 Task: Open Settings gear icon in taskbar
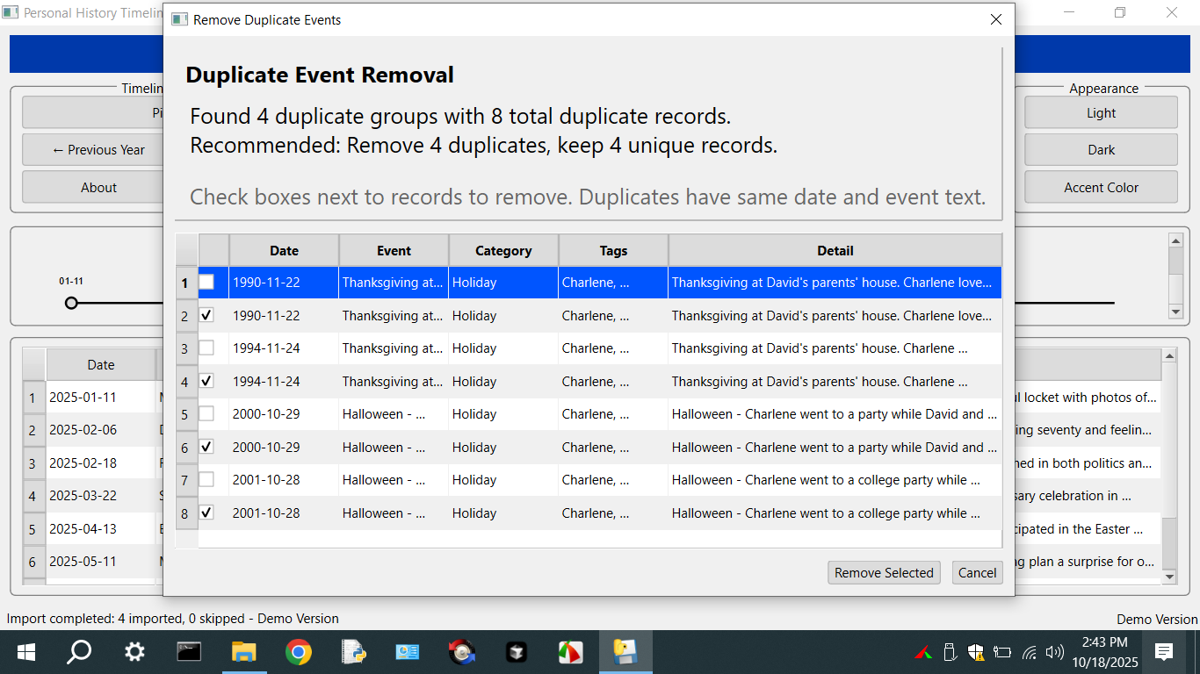pyautogui.click(x=134, y=652)
